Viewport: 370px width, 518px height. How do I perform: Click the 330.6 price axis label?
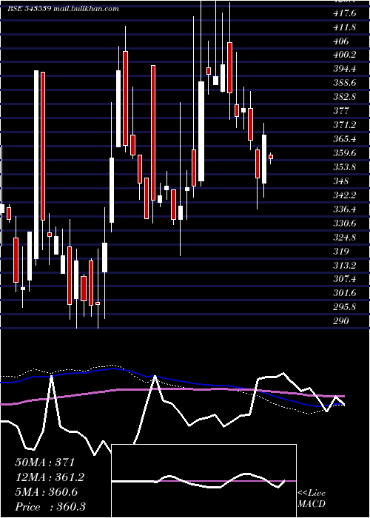(x=345, y=223)
